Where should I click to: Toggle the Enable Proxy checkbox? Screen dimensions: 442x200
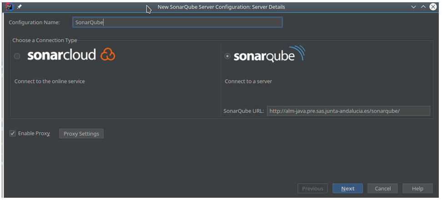pyautogui.click(x=12, y=133)
